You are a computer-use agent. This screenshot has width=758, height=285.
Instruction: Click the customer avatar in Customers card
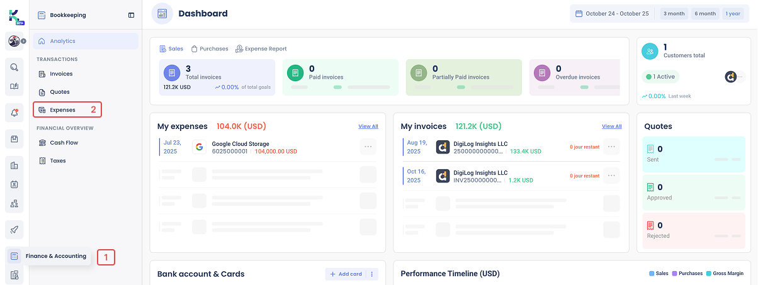pyautogui.click(x=731, y=77)
